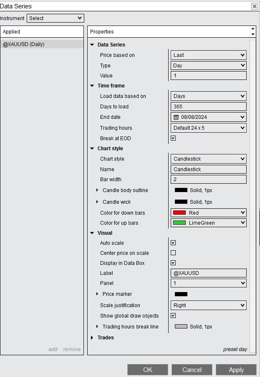Click the Days to load field

pyautogui.click(x=209, y=107)
